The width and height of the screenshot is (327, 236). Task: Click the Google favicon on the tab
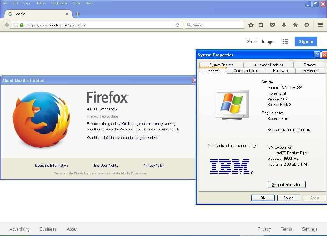10,14
